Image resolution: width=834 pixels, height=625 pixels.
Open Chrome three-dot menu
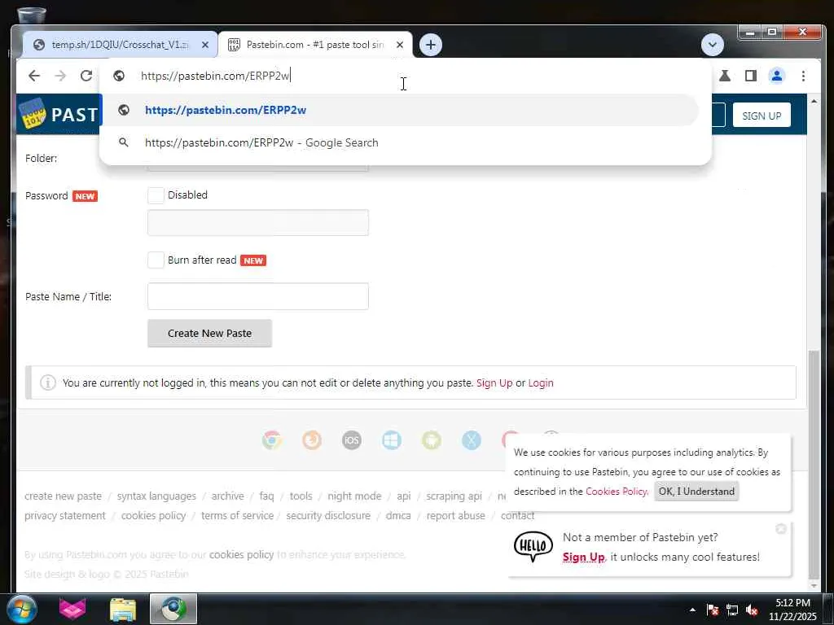point(803,76)
